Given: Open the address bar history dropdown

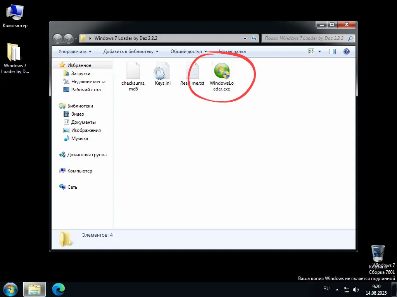Looking at the screenshot, I should point(245,38).
